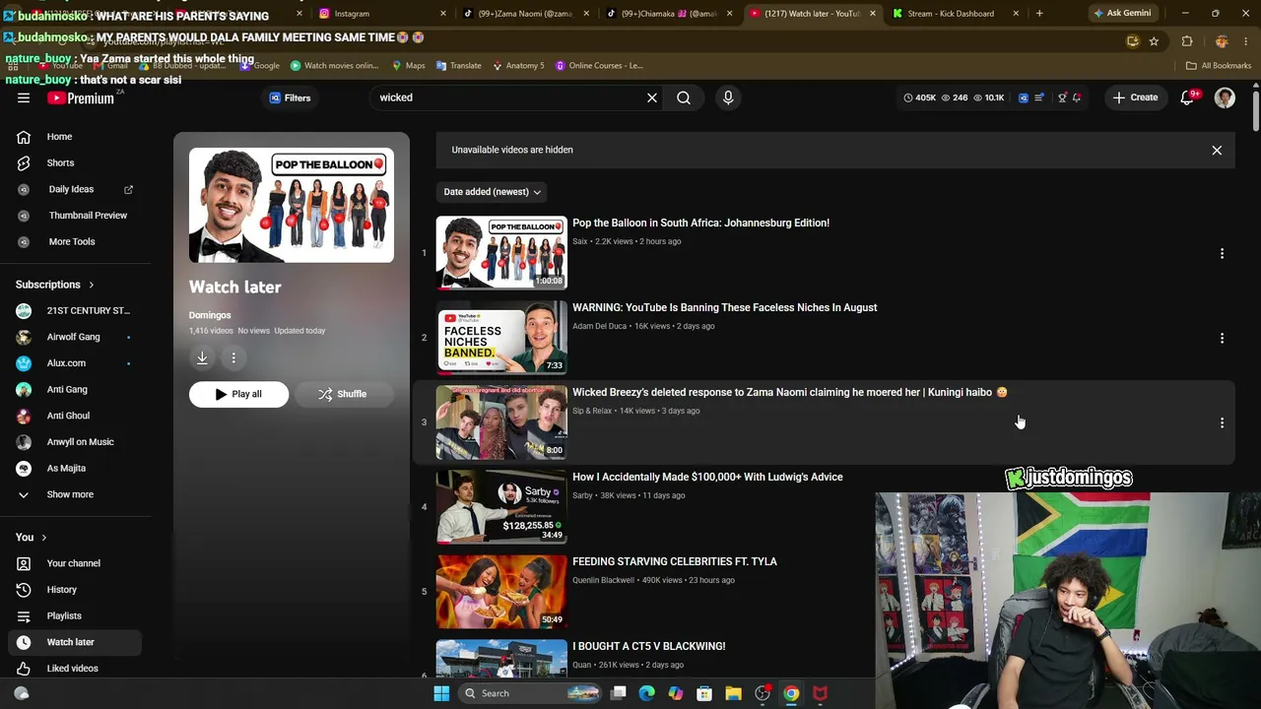Screen dimensions: 1261x709
Task: Switch to Chiamaka TikTok tab
Action: pos(667,14)
